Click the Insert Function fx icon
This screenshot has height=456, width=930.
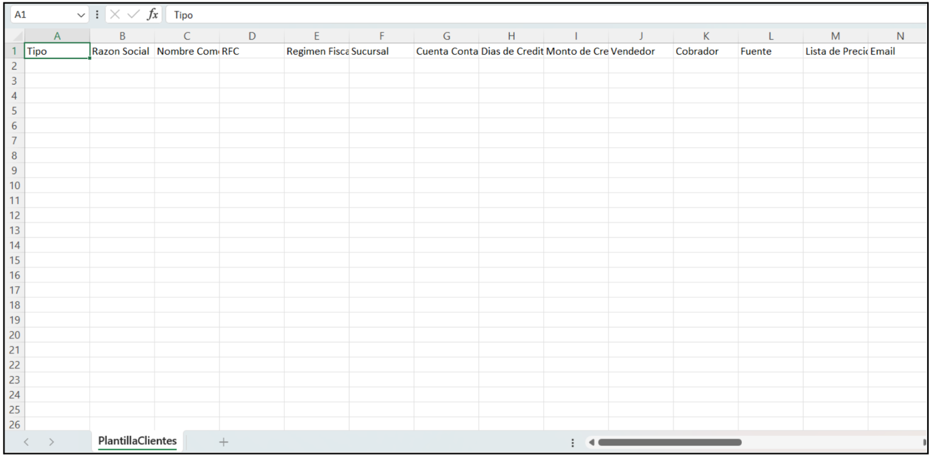pyautogui.click(x=152, y=14)
